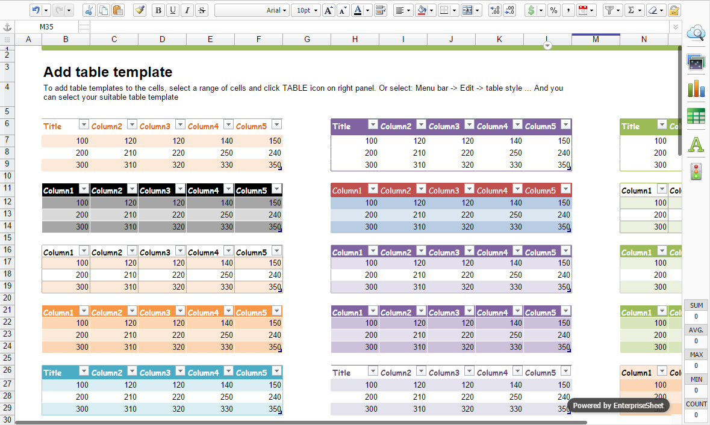Toggle italic text style
Screen dimensions: 710x425
pyautogui.click(x=187, y=10)
